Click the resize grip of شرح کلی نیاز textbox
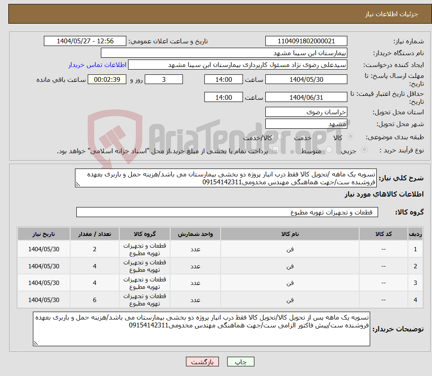This screenshot has width=432, height=376. pos(78,184)
